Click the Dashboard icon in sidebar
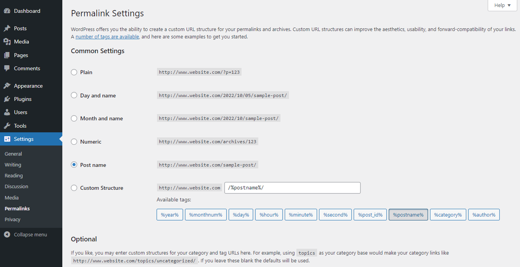 click(x=7, y=11)
